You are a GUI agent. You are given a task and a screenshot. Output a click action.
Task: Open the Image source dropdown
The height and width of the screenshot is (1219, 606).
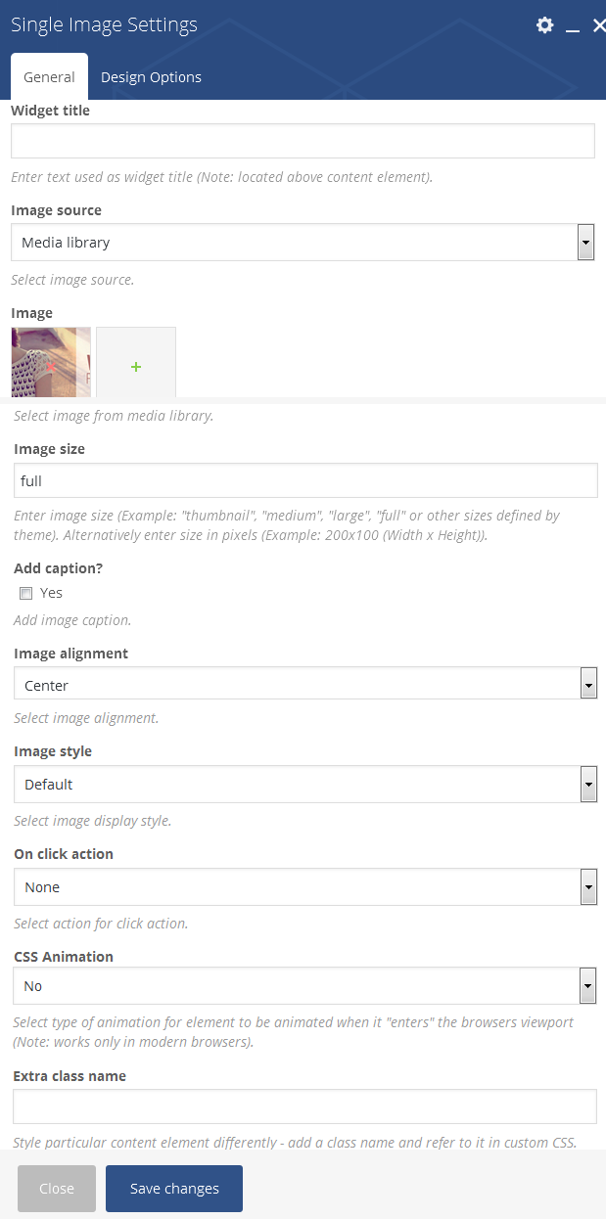pyautogui.click(x=303, y=243)
